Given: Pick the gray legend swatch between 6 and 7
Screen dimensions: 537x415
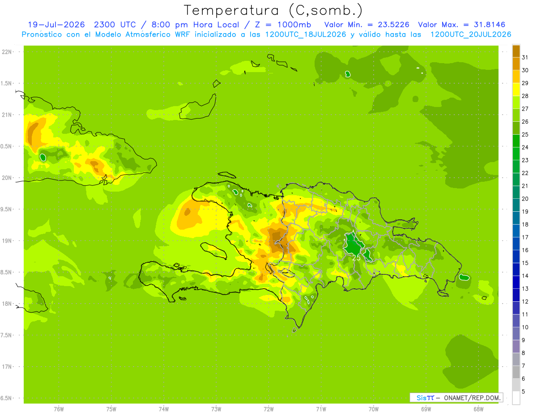Looking at the screenshot, I should [x=516, y=372].
